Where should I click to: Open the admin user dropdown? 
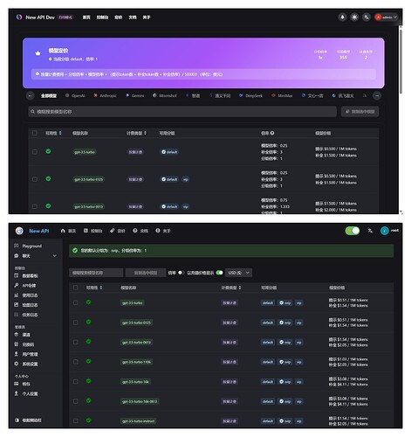386,17
